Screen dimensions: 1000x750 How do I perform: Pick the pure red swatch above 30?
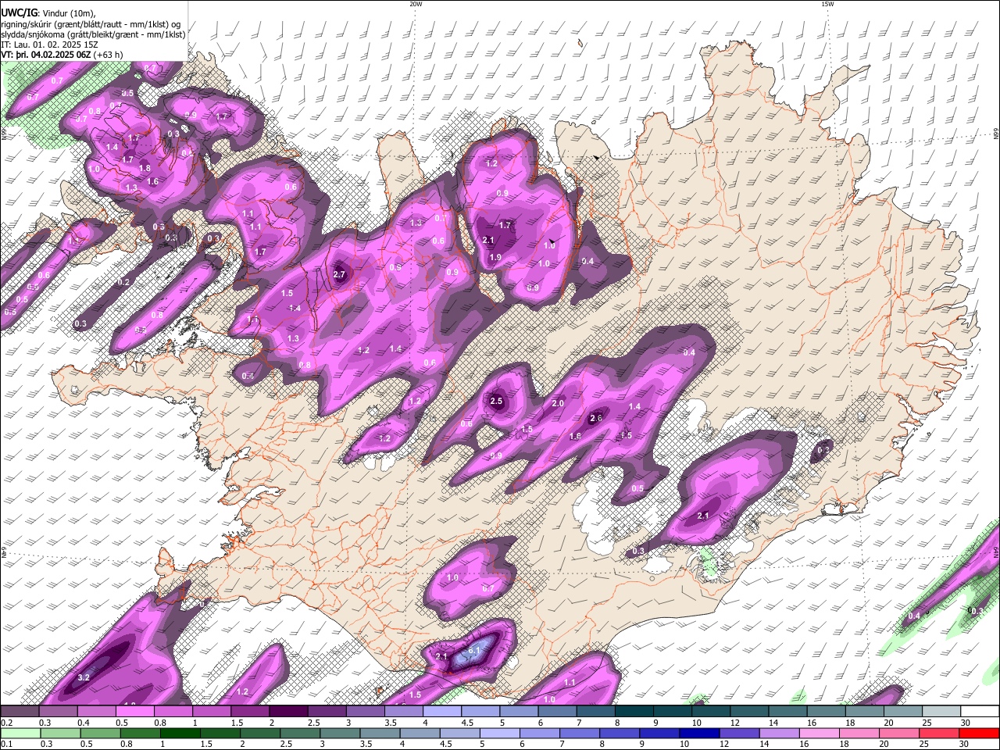point(980,733)
